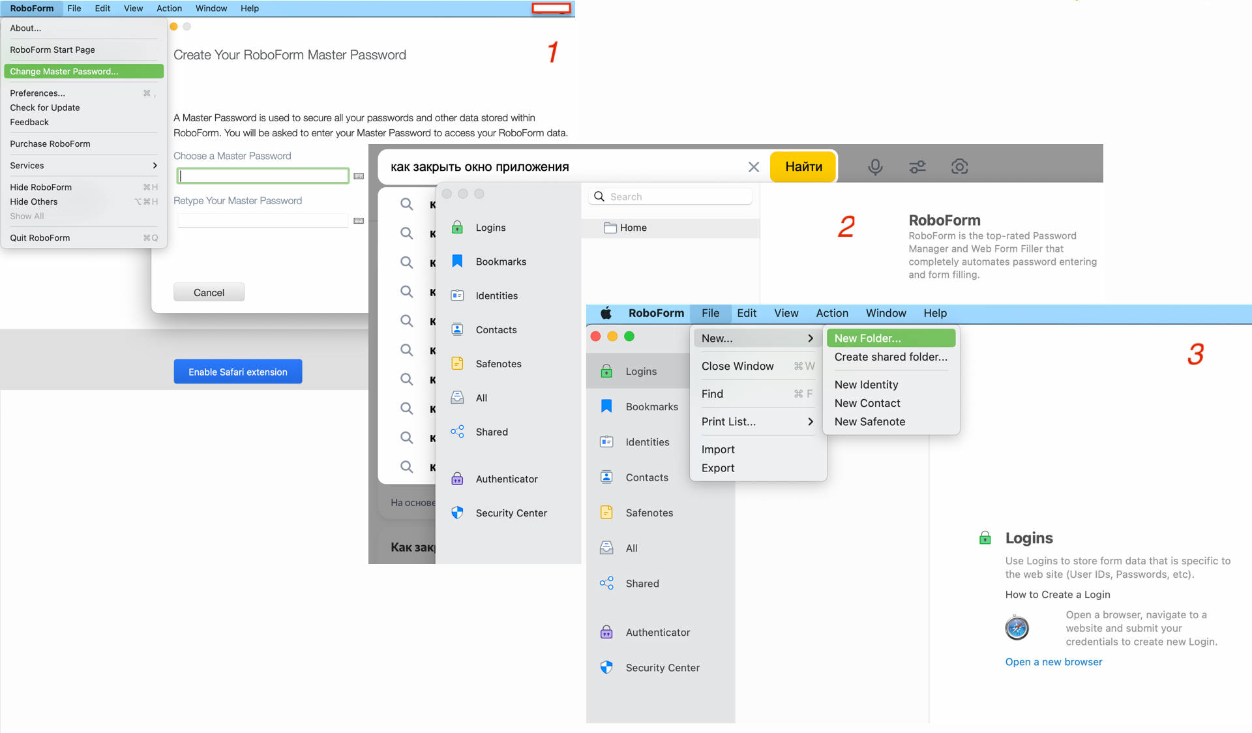Open search settings sliders icon

[x=917, y=167]
